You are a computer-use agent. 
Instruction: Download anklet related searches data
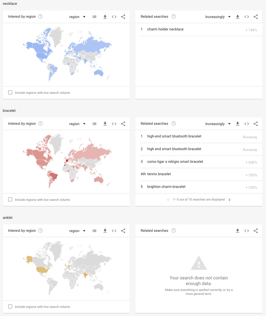coord(238,231)
